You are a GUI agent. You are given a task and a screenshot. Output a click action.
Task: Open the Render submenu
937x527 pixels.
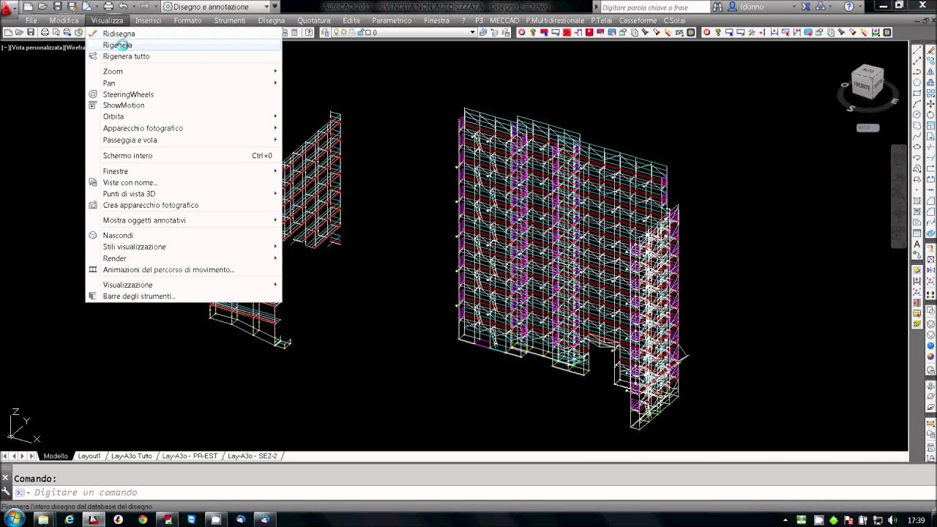click(x=183, y=258)
